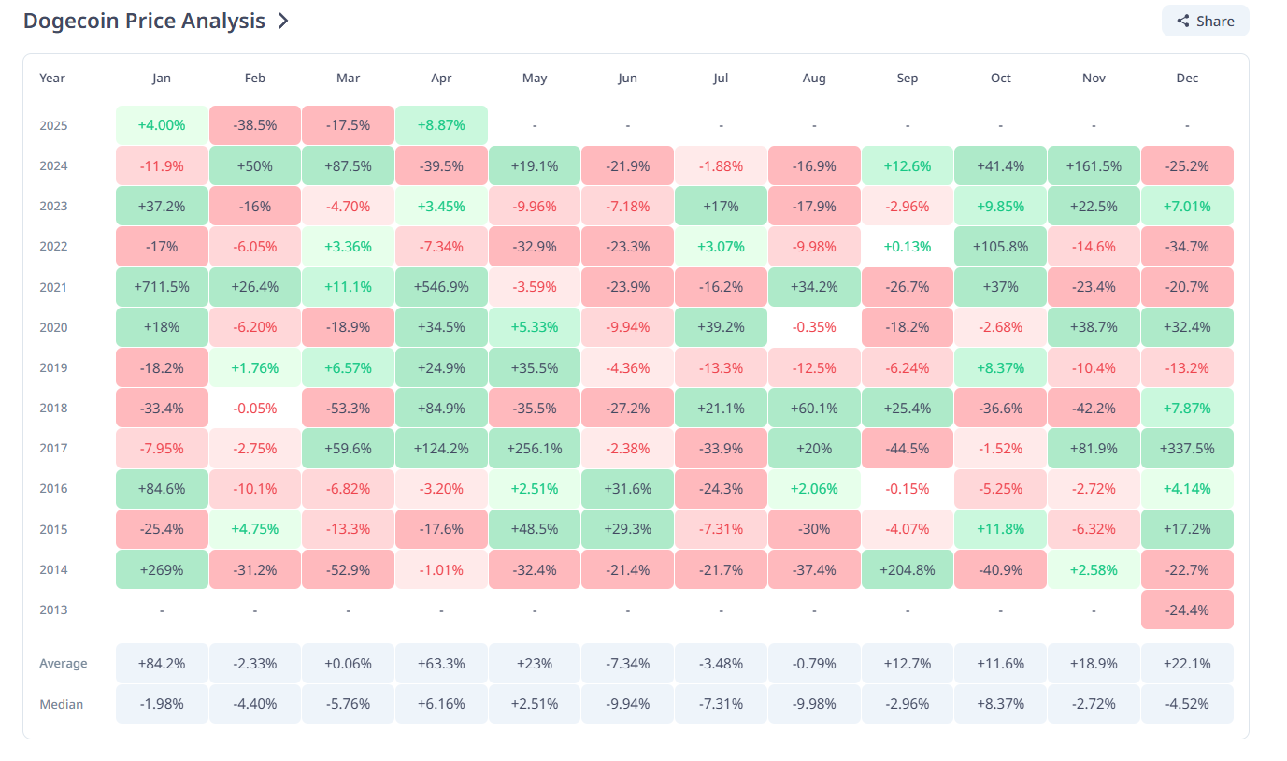Click the -24.4% cell for Dec 2013
The image size is (1287, 761).
point(1187,610)
